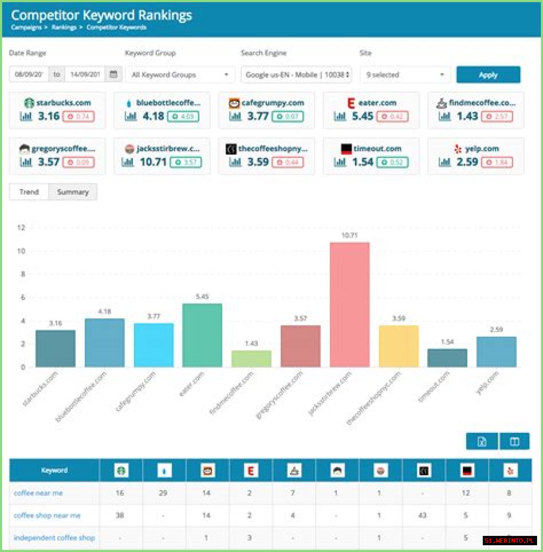Click the bar chart icon on gregoryscoffee card
543x552 pixels.
tap(26, 162)
